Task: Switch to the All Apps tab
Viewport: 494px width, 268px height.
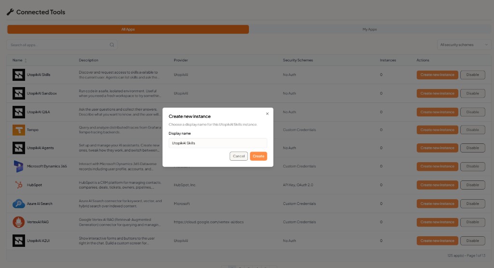Action: (x=128, y=29)
